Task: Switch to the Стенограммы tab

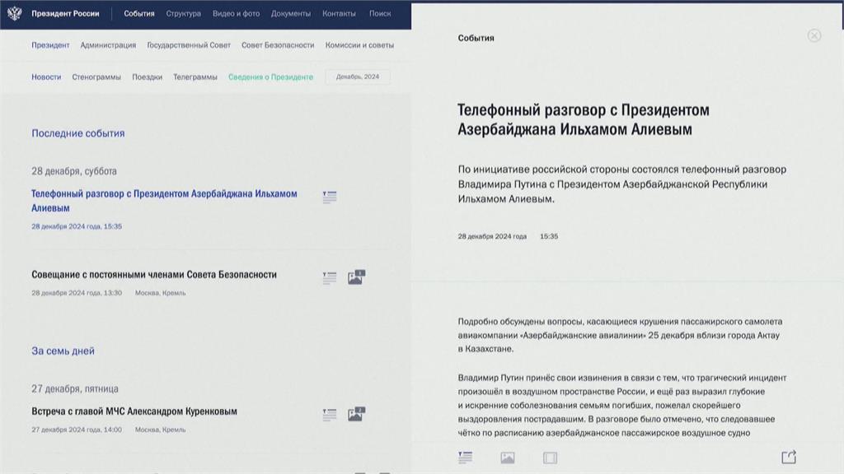Action: (x=96, y=77)
